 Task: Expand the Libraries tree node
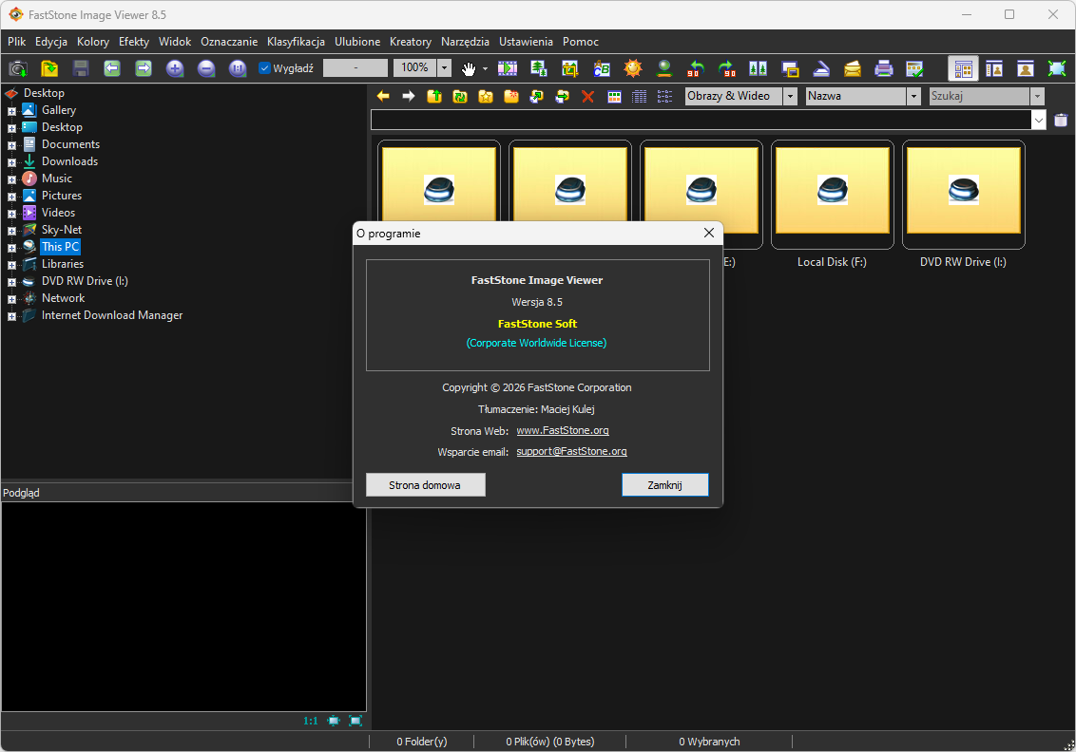(11, 265)
